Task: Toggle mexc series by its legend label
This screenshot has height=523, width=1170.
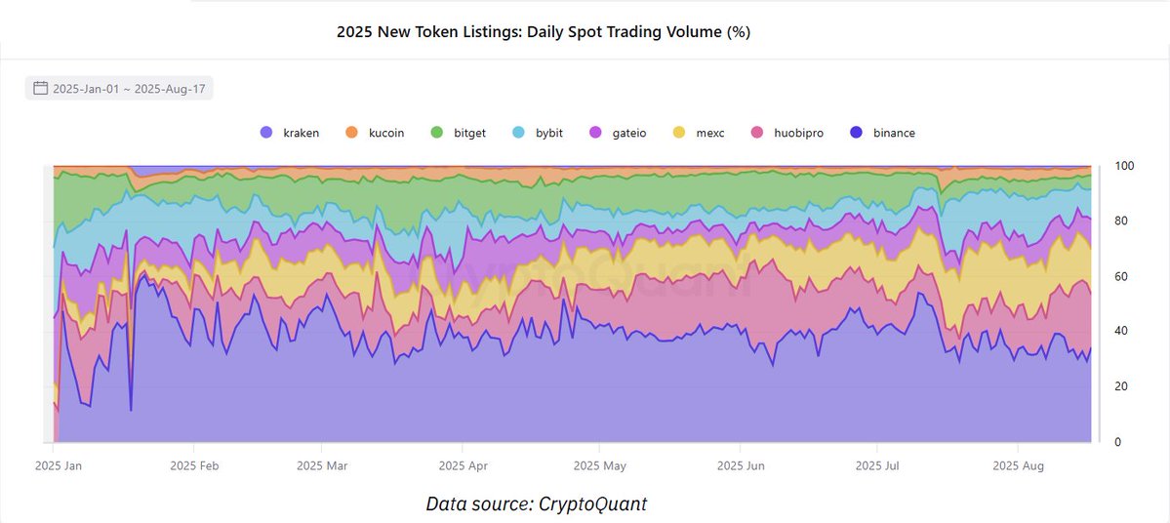Action: coord(709,133)
